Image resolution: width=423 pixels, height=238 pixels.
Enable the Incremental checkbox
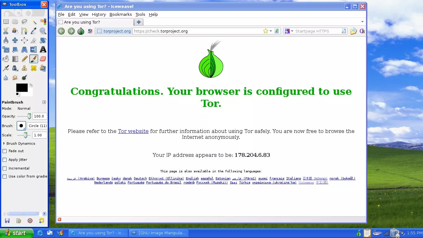coord(5,169)
